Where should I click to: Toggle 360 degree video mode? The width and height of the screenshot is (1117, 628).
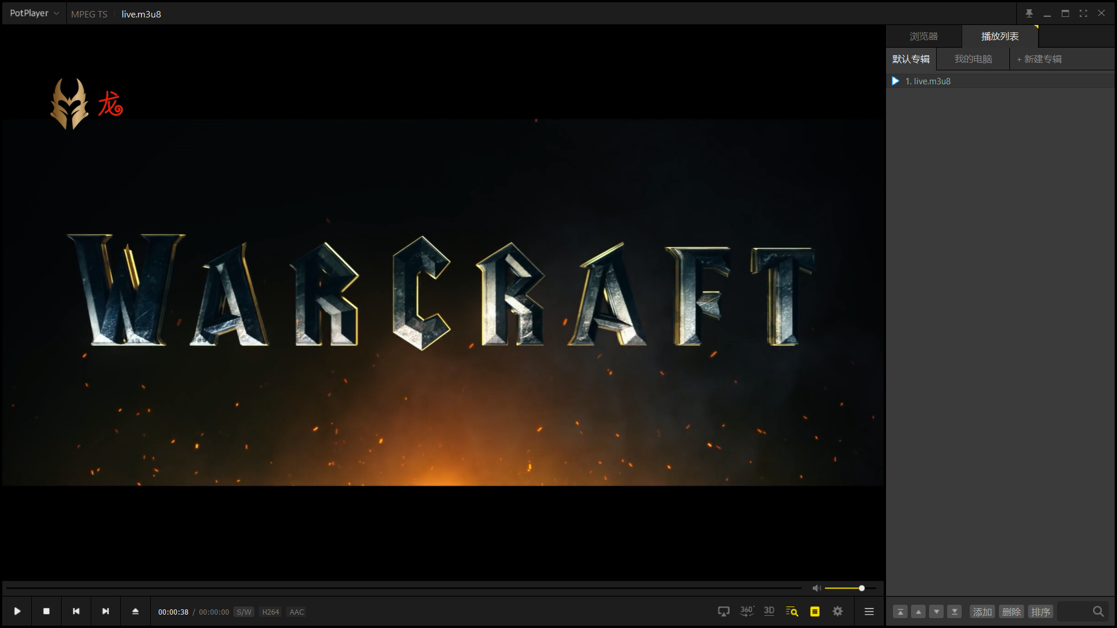[x=747, y=611]
